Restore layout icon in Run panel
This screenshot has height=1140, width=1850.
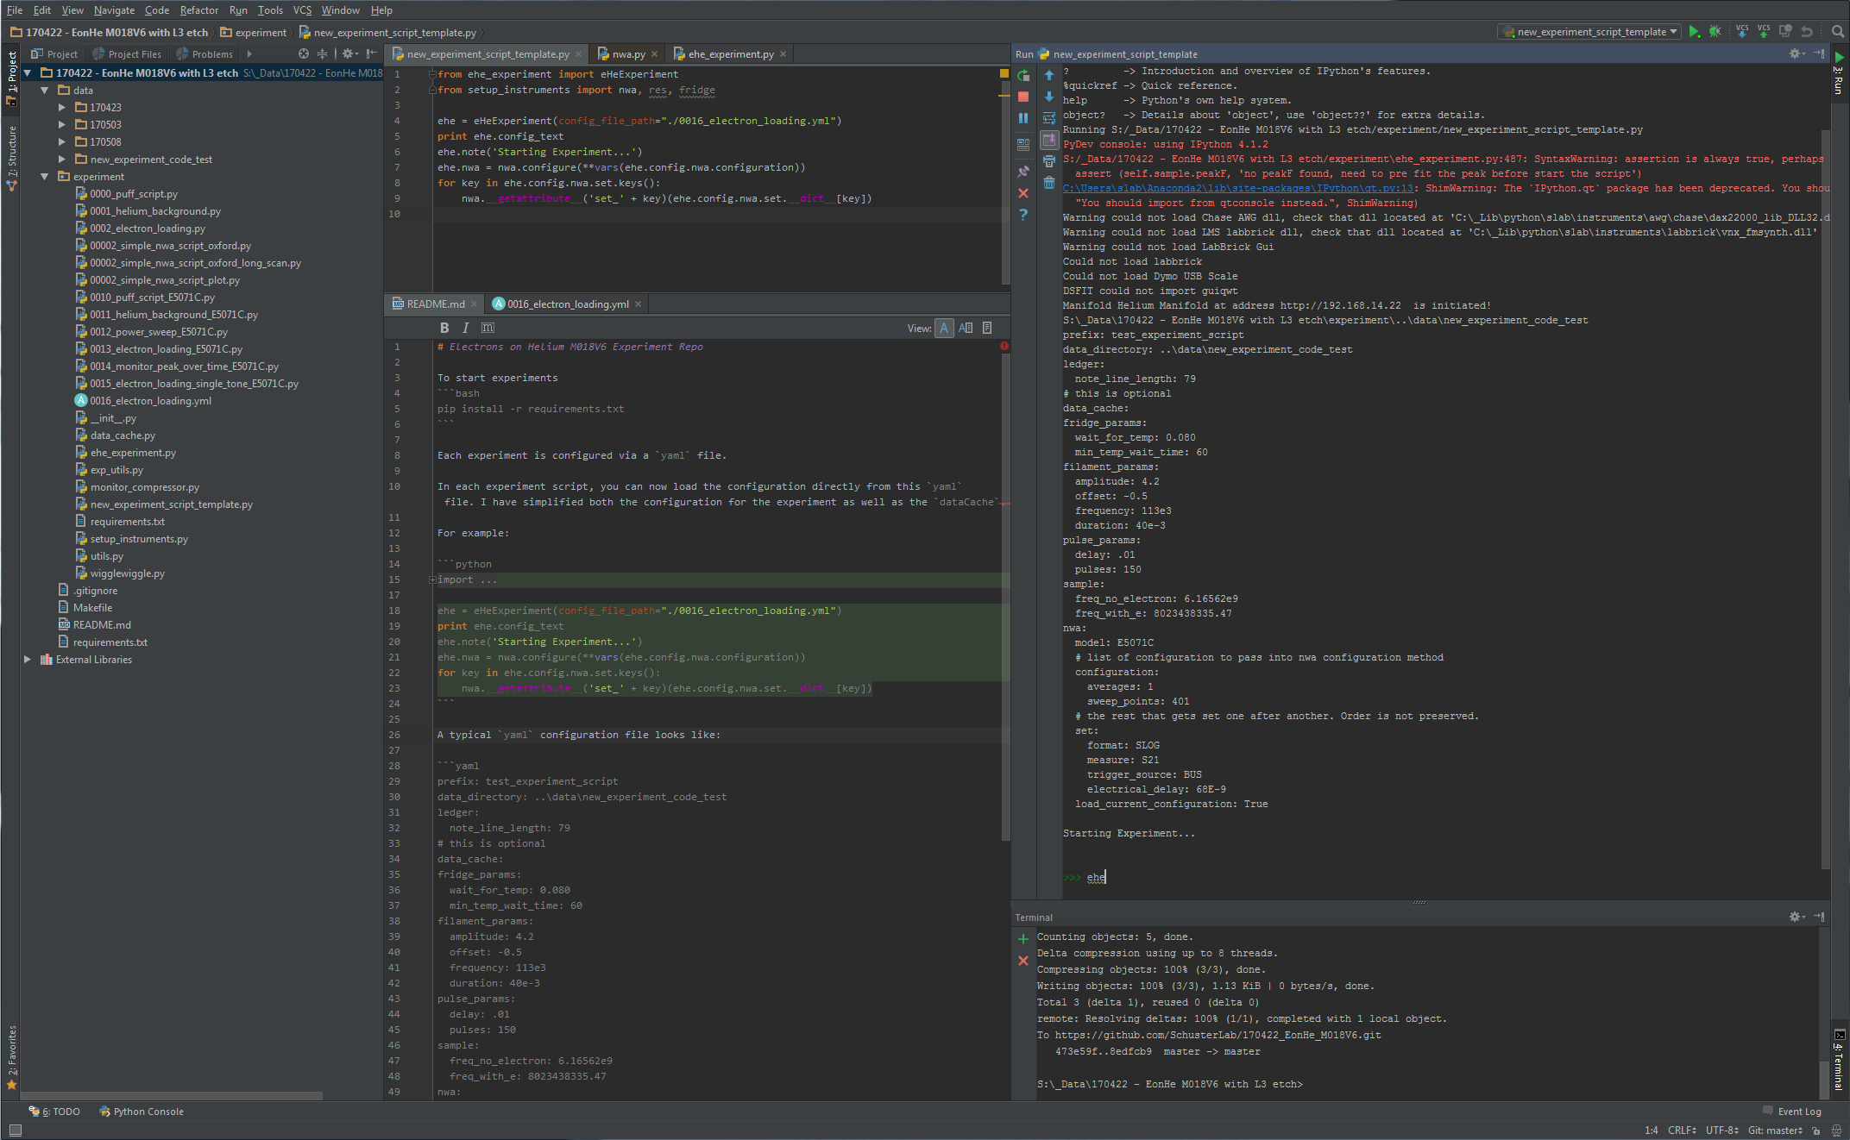[1023, 145]
